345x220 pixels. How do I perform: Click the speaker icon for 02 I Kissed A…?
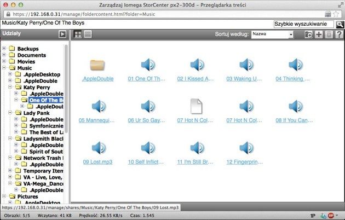tap(197, 65)
